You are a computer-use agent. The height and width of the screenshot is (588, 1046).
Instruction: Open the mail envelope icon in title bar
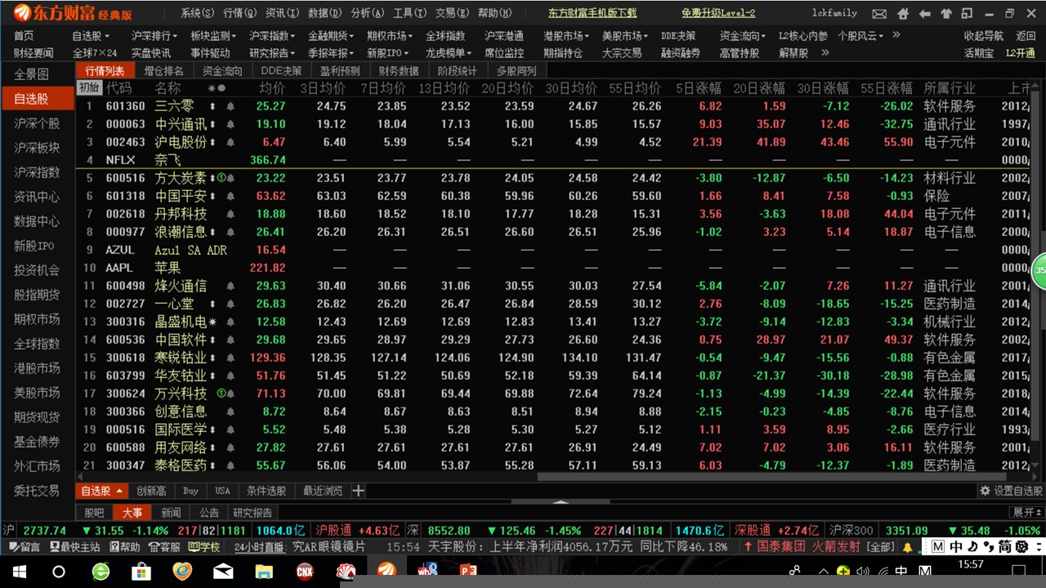879,14
